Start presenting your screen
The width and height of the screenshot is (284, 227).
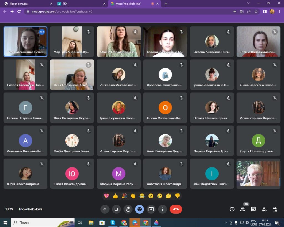point(151,209)
